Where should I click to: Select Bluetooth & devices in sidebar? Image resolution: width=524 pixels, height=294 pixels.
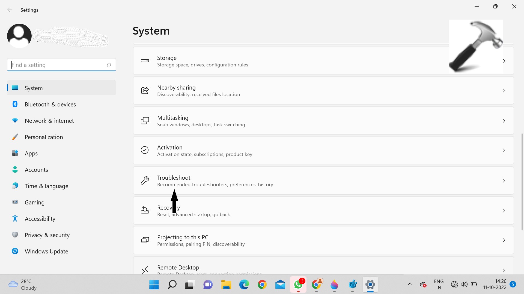[50, 104]
